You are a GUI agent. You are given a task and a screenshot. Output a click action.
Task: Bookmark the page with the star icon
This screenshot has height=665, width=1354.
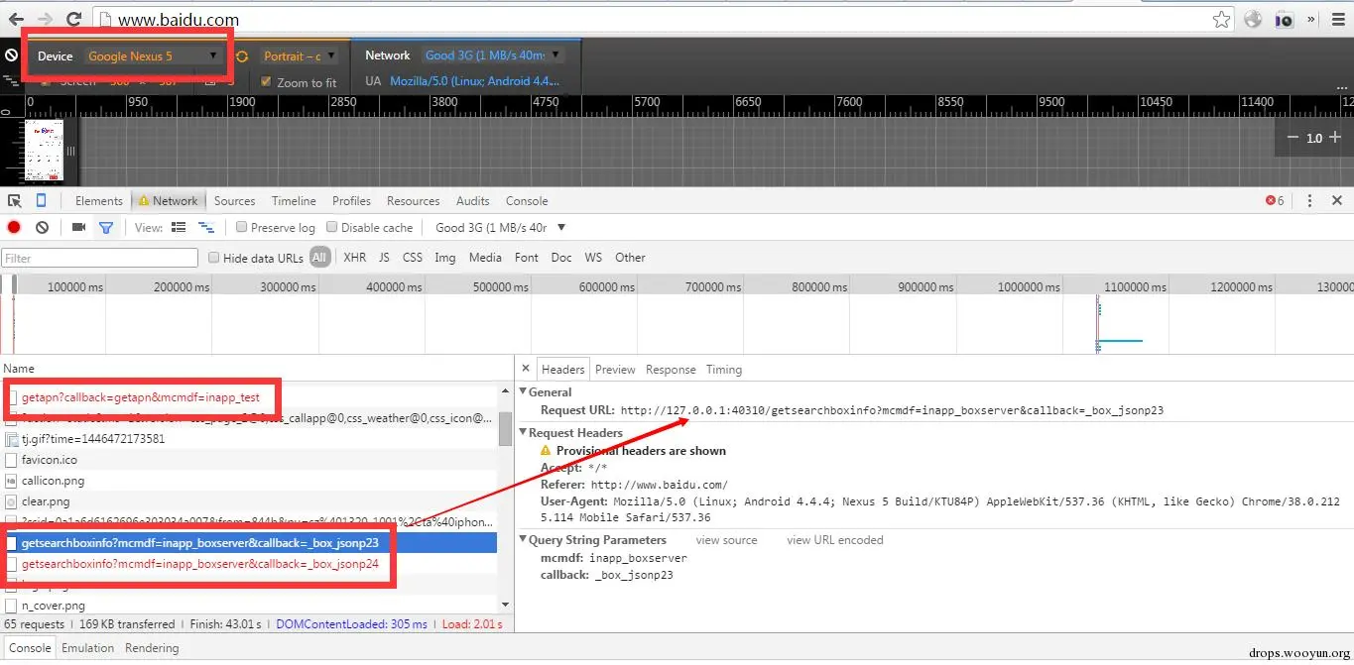(1222, 19)
